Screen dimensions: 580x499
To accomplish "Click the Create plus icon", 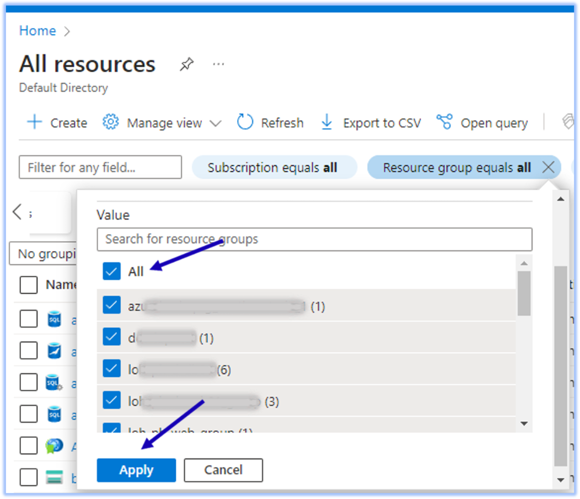I will point(35,122).
